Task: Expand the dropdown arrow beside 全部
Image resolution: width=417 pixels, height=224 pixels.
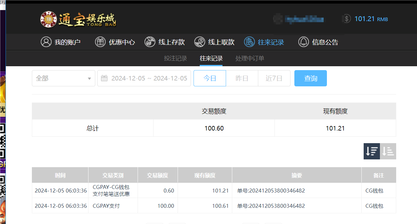Action: click(89, 78)
